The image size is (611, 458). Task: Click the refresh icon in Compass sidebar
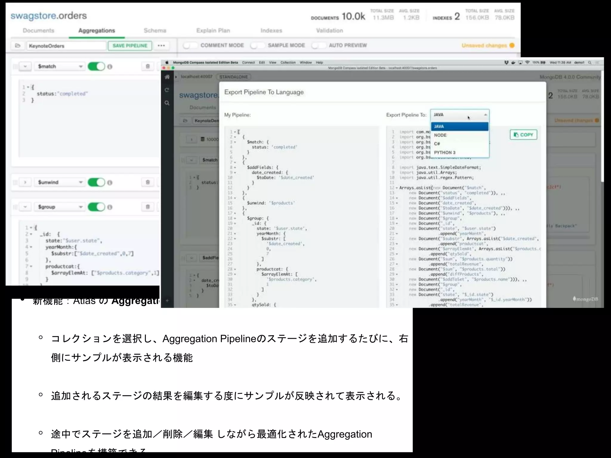click(167, 90)
